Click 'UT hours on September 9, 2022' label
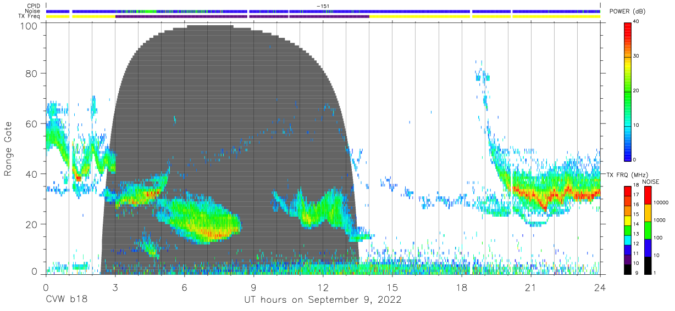Screen dimensions: 675x311 [x=323, y=300]
